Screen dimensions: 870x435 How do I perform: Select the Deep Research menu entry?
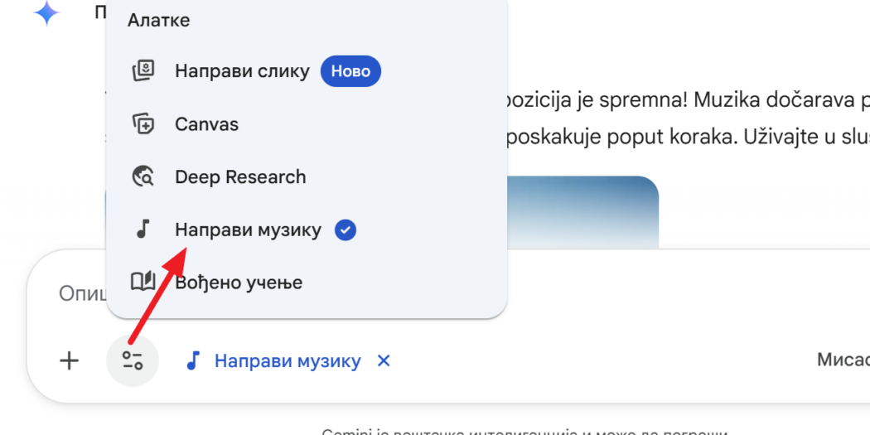coord(240,176)
